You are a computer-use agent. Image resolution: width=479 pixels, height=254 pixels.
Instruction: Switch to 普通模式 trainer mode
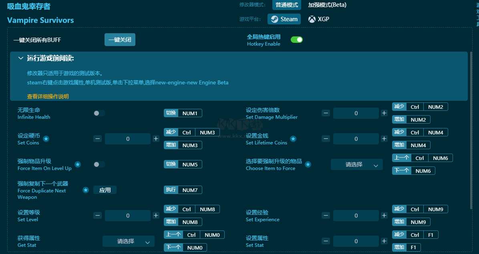pos(286,5)
